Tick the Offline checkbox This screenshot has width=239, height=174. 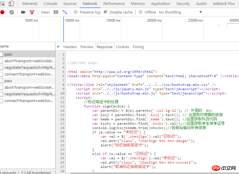point(140,12)
